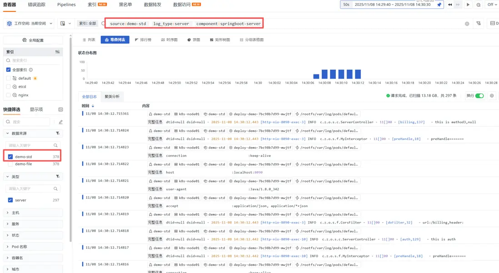Clear the 数据来源 filter with funnel icon
499x273 pixels.
tap(58, 133)
